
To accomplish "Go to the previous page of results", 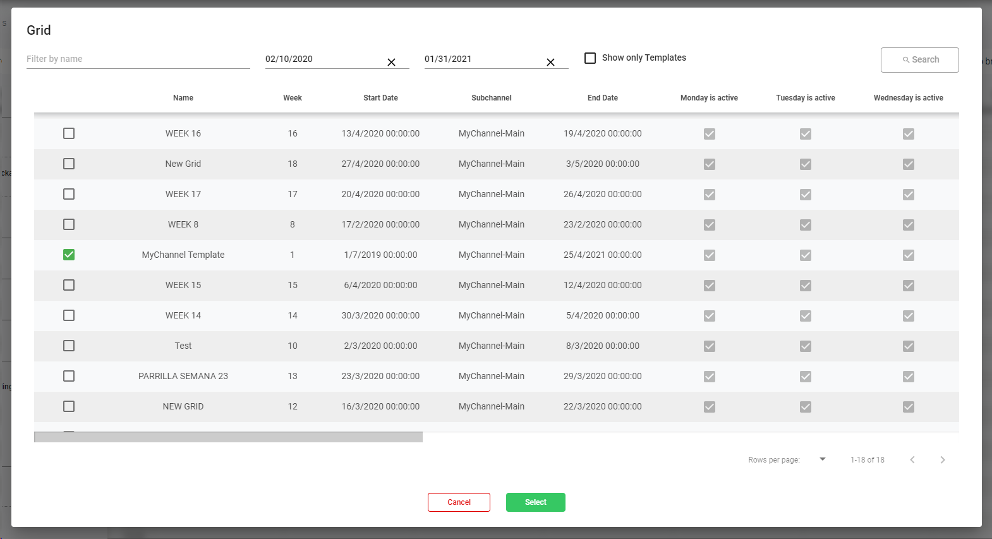I will tap(912, 460).
